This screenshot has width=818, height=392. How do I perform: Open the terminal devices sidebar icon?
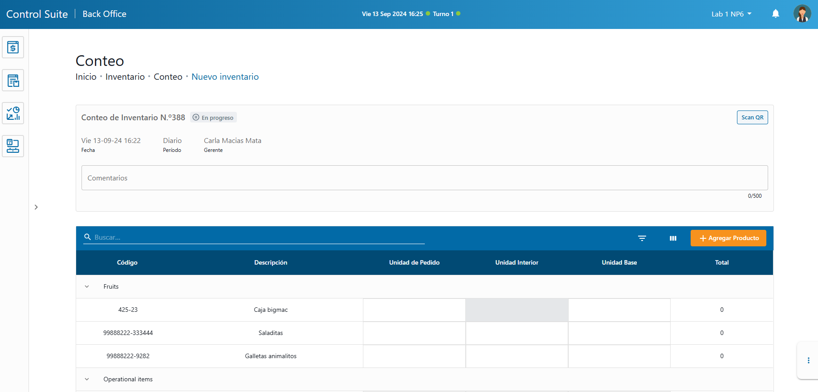click(13, 146)
